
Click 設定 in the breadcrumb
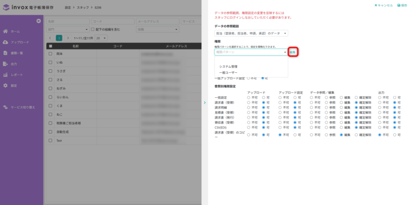[x=68, y=7]
